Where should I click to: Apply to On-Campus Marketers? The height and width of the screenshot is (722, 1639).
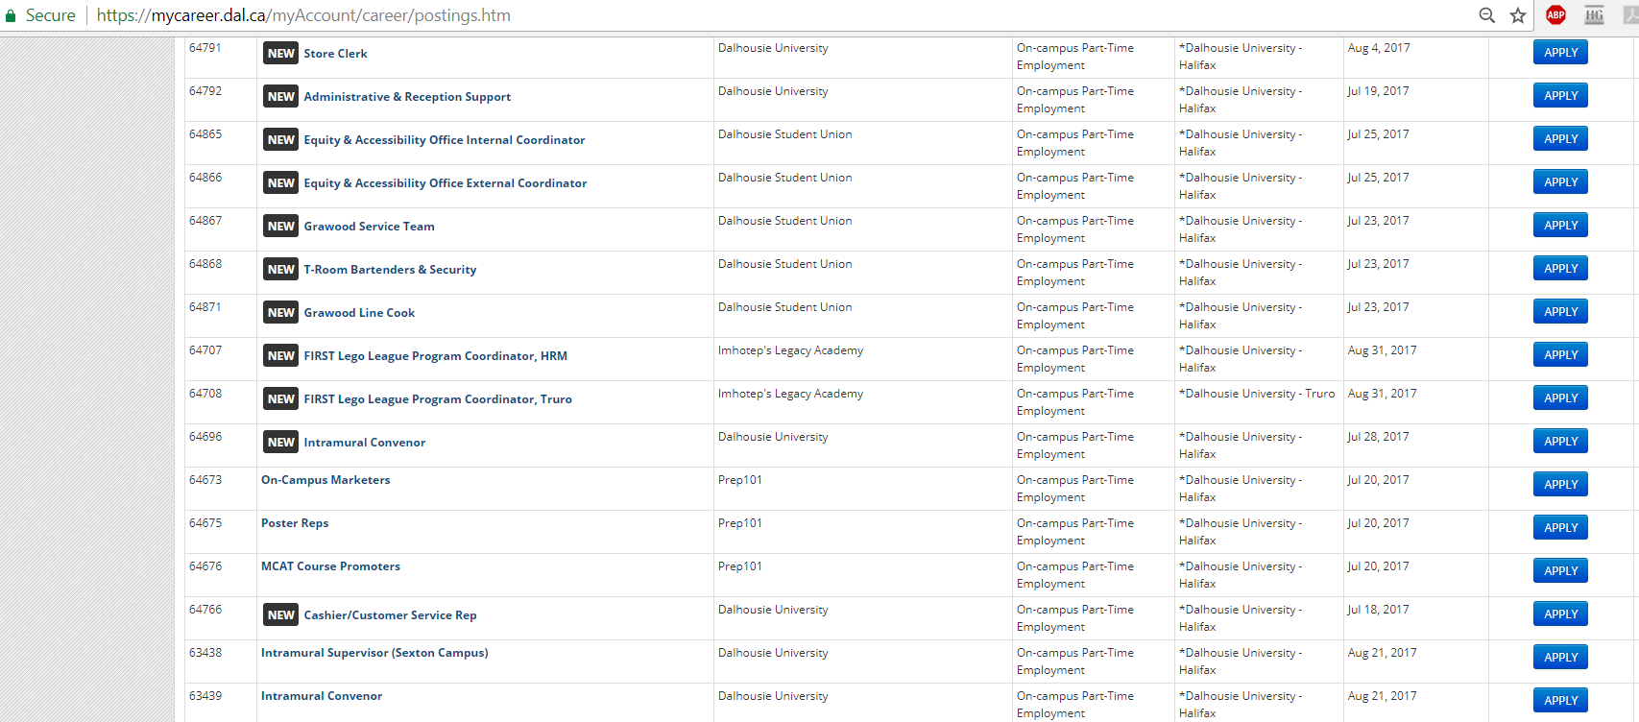1560,485
